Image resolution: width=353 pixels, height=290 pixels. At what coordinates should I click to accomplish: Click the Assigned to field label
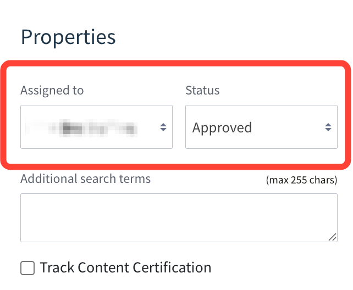pos(52,91)
